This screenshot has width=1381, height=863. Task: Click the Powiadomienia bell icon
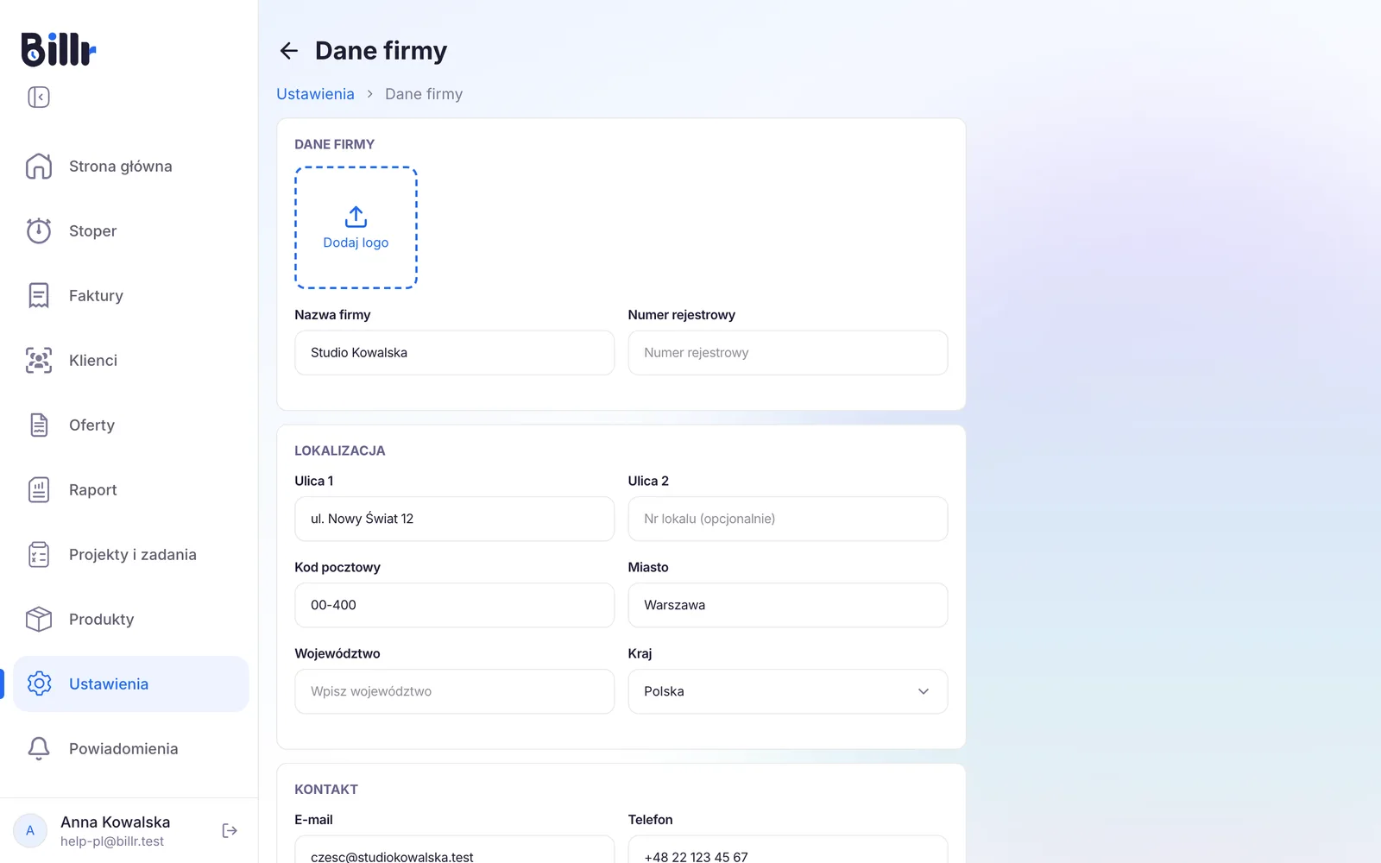(x=39, y=748)
